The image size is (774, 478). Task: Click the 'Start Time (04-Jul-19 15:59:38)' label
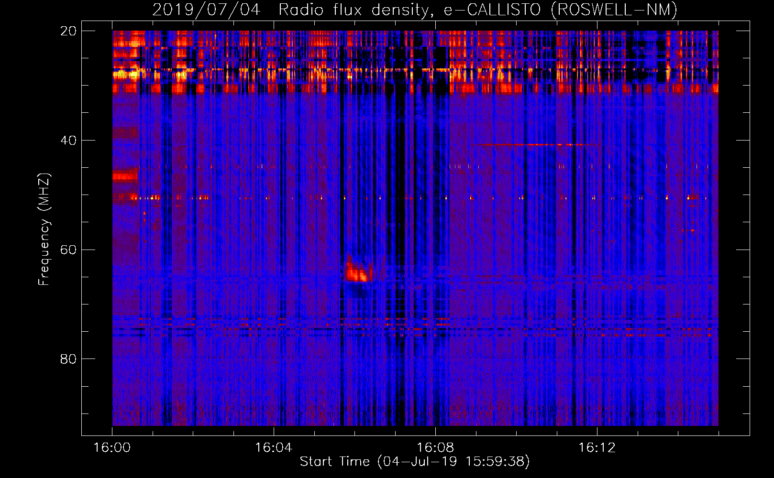point(415,462)
